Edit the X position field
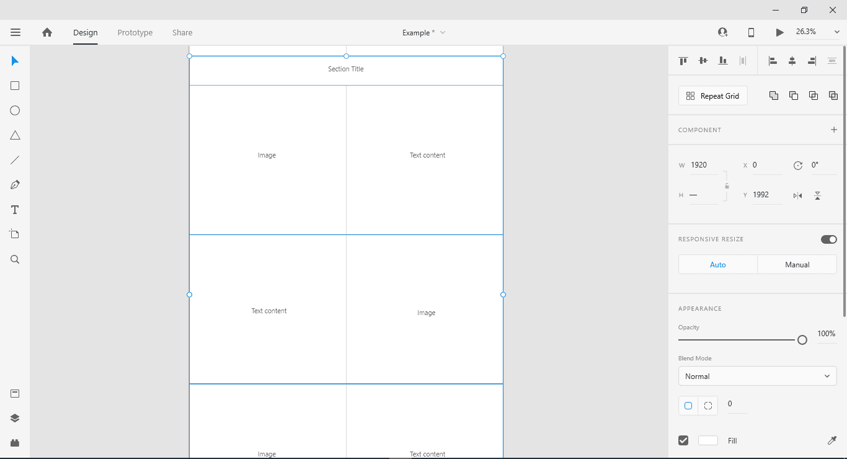The image size is (847, 459). [767, 165]
